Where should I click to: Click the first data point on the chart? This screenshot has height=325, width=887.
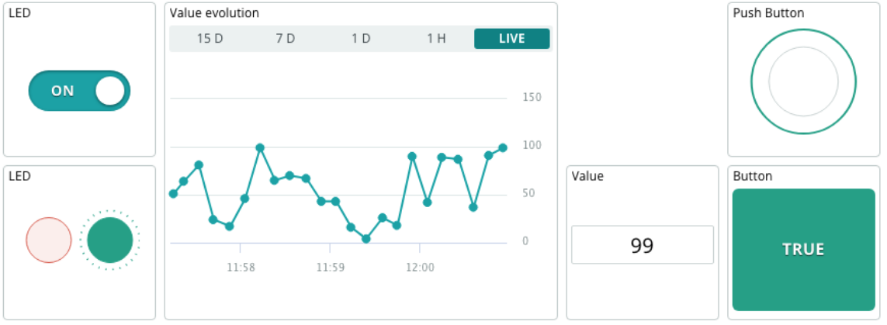coord(173,194)
